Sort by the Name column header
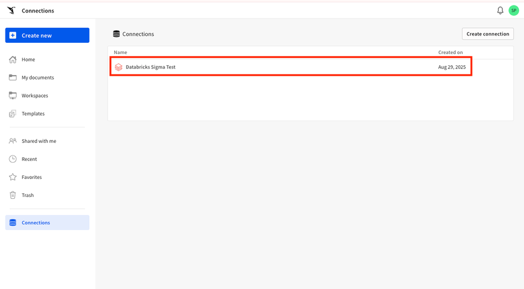The height and width of the screenshot is (289, 524). click(120, 52)
